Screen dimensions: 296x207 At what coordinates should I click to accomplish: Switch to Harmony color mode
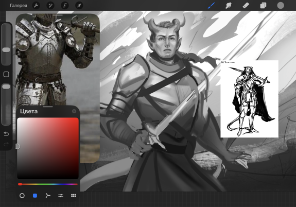(48, 196)
